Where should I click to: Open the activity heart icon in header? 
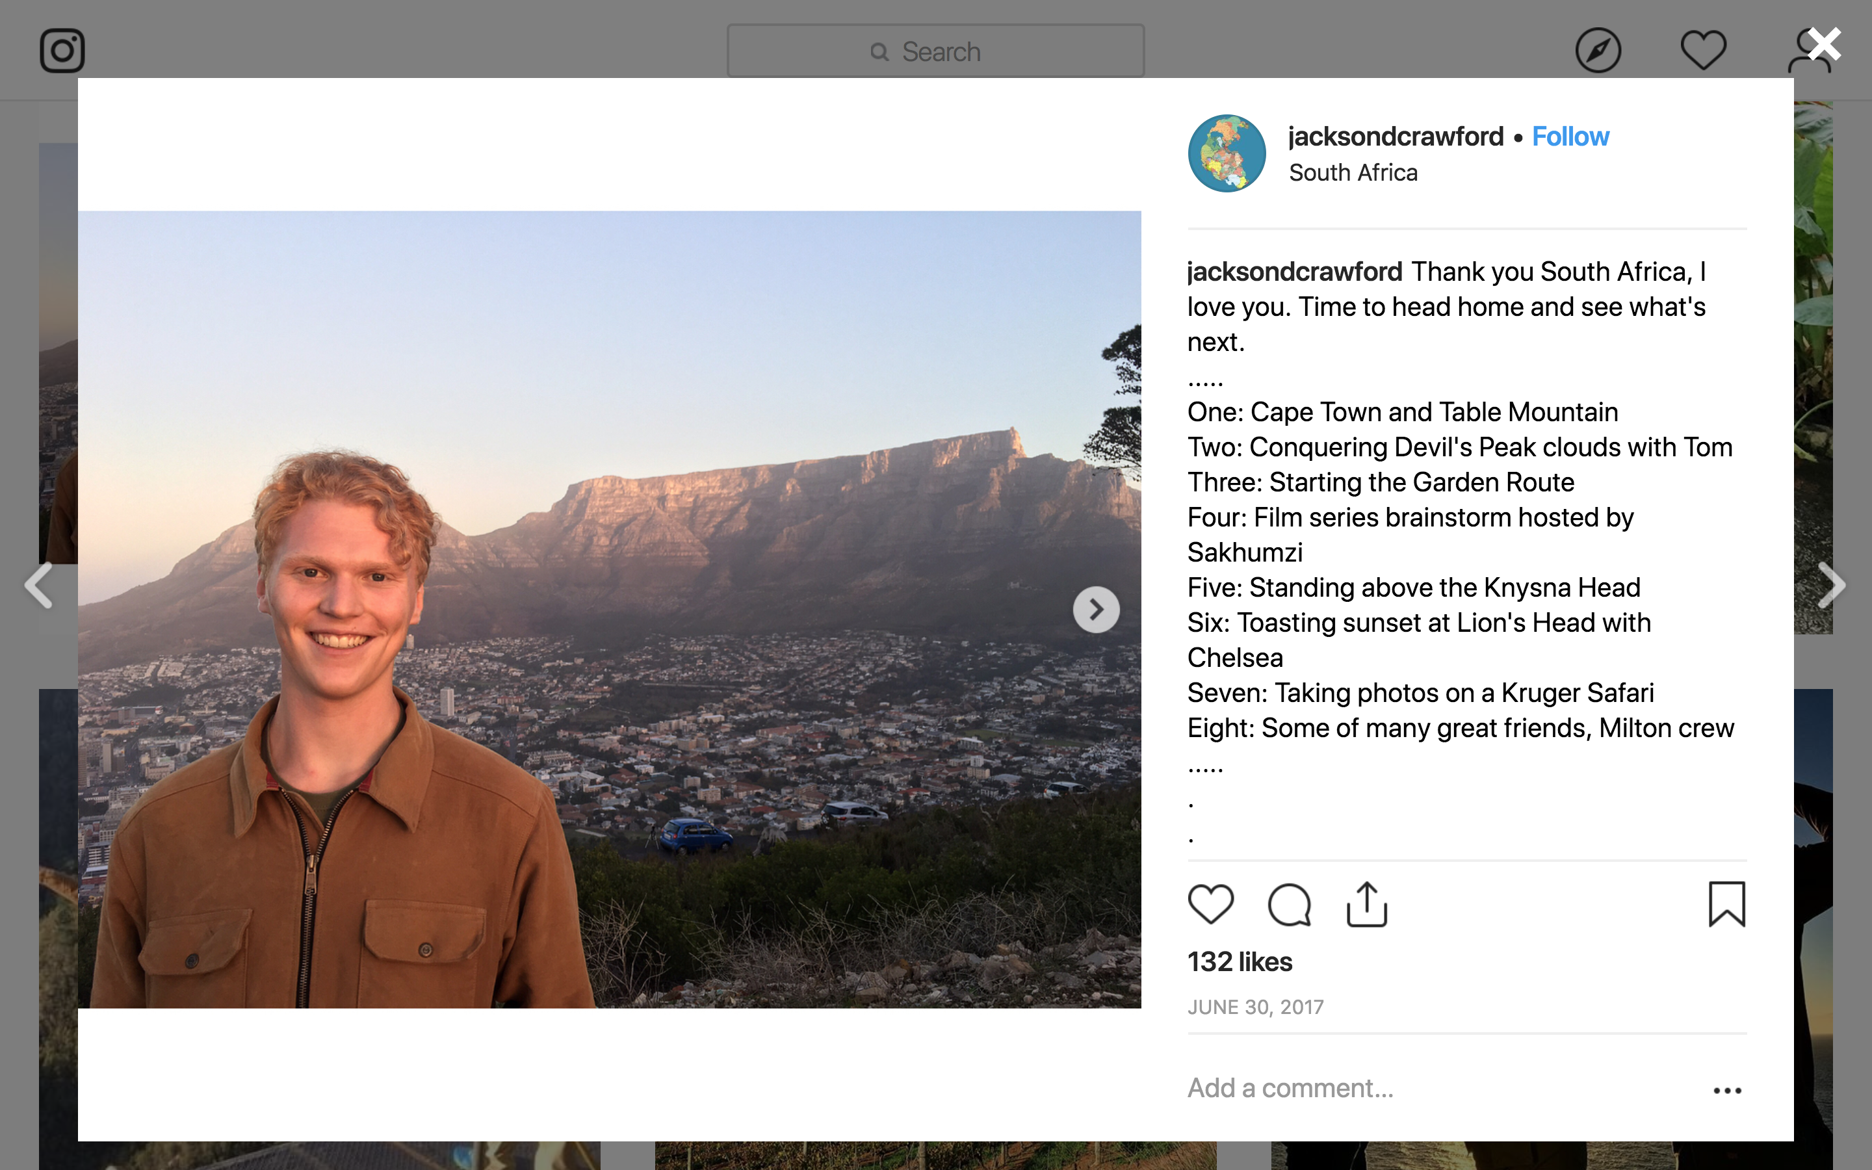[x=1704, y=51]
